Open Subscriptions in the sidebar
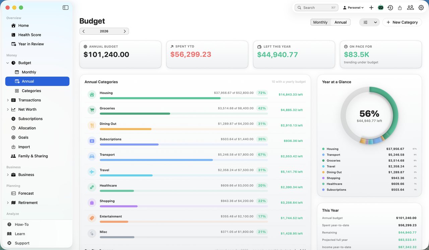The height and width of the screenshot is (250, 429). coord(37,118)
